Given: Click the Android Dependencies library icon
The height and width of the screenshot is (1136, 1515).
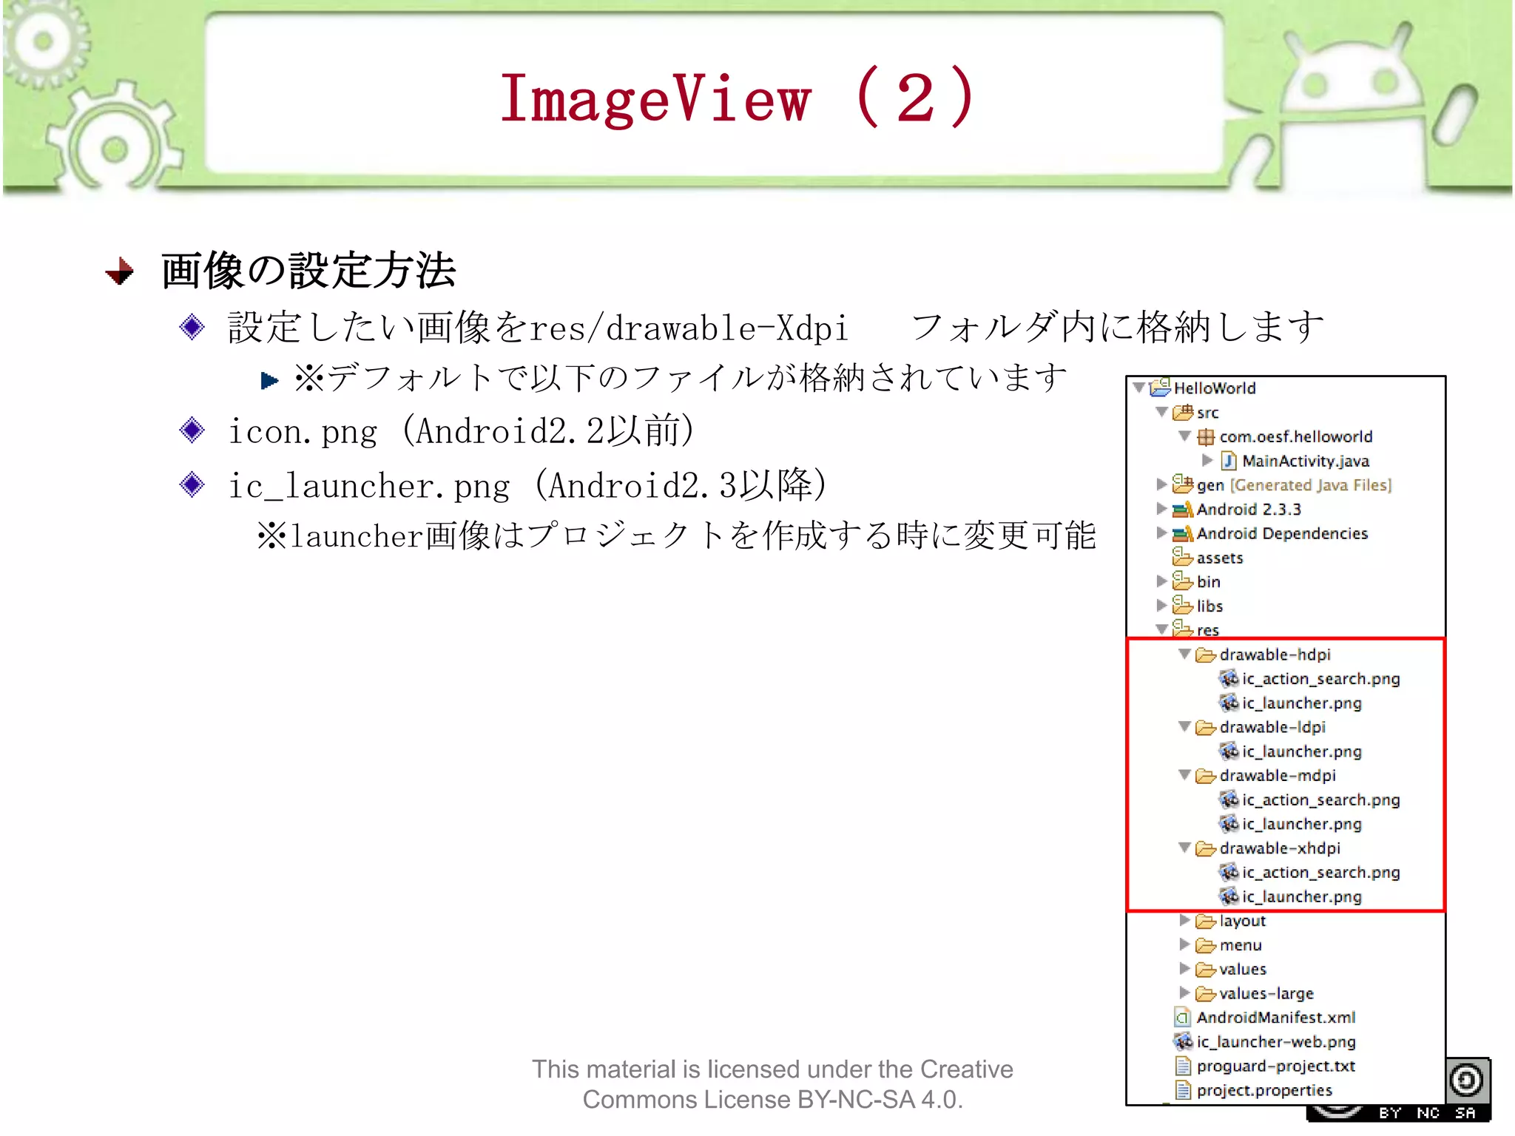Looking at the screenshot, I should [1182, 533].
